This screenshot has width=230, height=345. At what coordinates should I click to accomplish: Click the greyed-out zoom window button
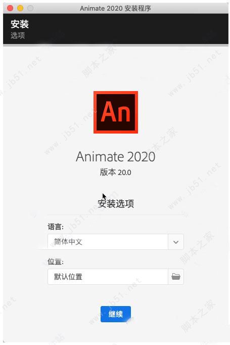tap(30, 9)
